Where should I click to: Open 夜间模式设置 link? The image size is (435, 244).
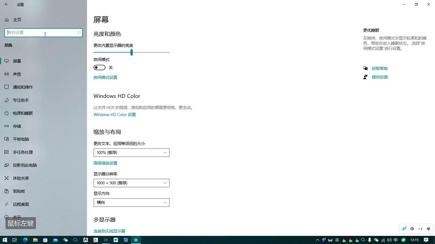[x=105, y=77]
